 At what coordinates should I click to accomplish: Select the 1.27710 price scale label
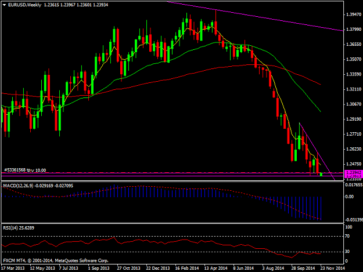tap(353, 134)
